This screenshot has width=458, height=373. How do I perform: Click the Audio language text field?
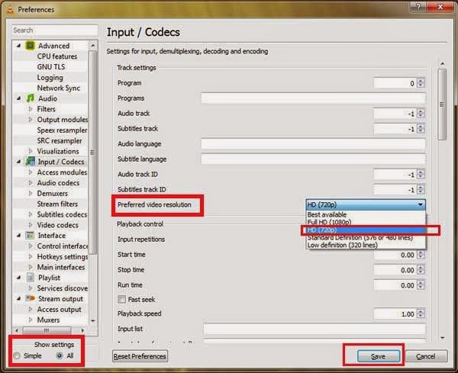click(x=313, y=144)
